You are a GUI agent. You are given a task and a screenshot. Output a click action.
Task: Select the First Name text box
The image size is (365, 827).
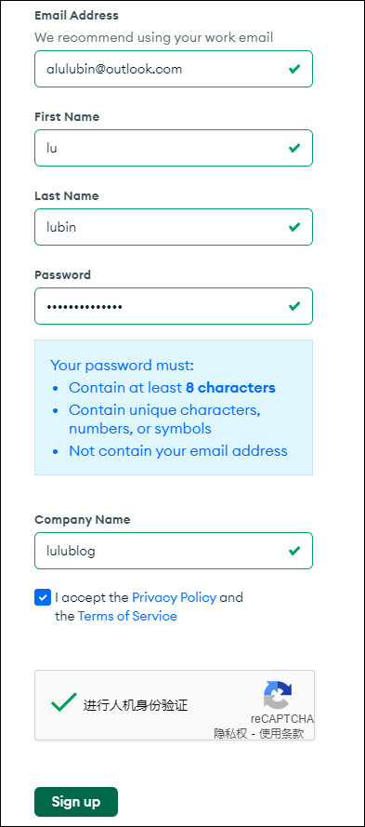174,148
